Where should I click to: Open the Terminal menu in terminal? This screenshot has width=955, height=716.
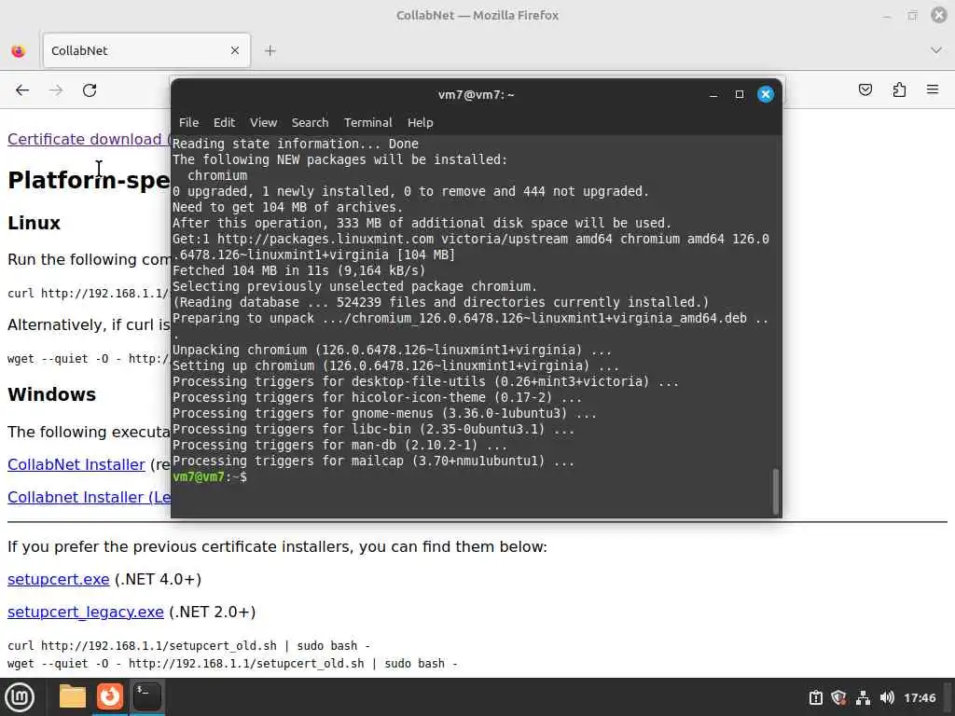pyautogui.click(x=367, y=122)
